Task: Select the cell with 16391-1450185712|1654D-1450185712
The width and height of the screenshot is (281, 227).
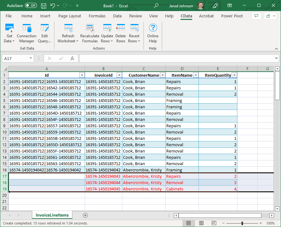Action: tap(46, 113)
